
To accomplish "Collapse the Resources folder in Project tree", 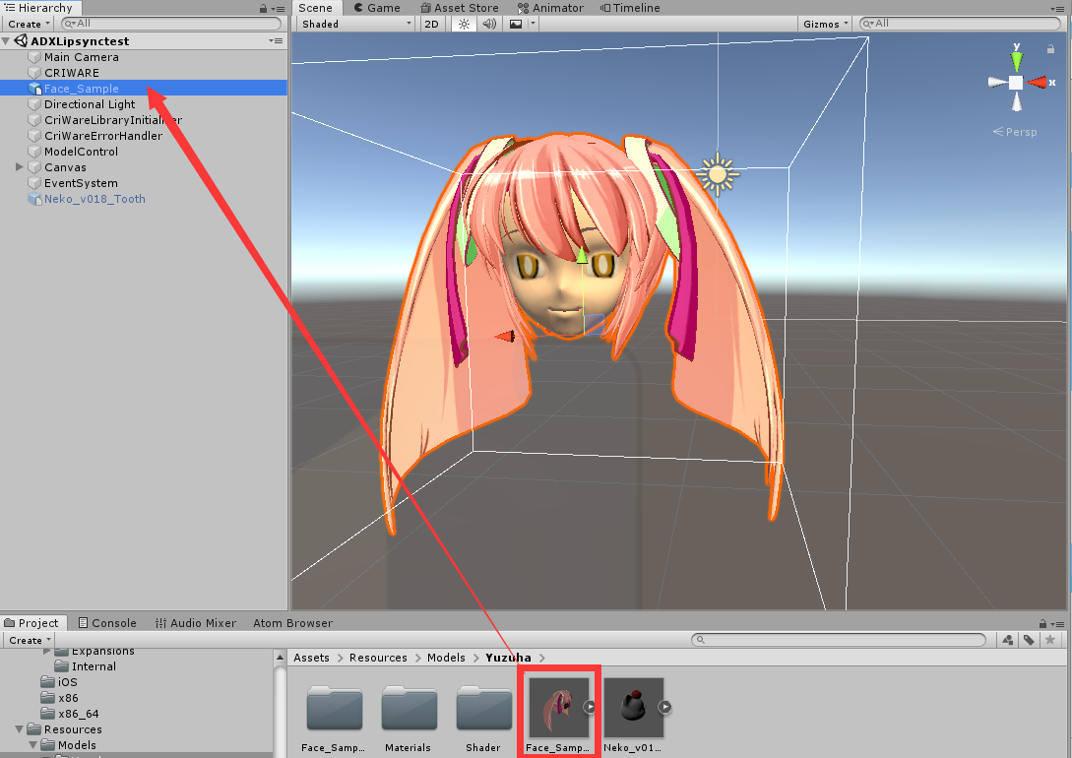I will pos(19,729).
